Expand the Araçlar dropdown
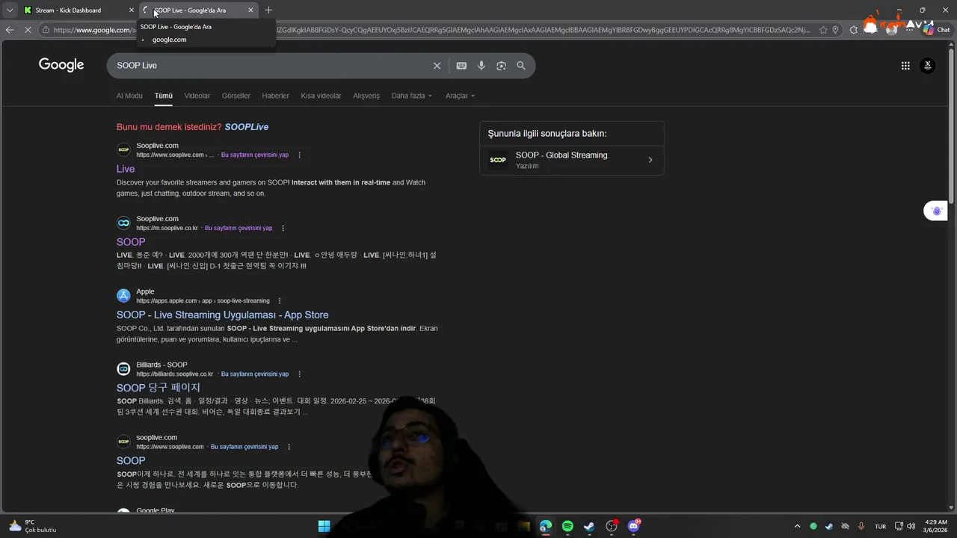Viewport: 957px width, 538px height. 460,96
